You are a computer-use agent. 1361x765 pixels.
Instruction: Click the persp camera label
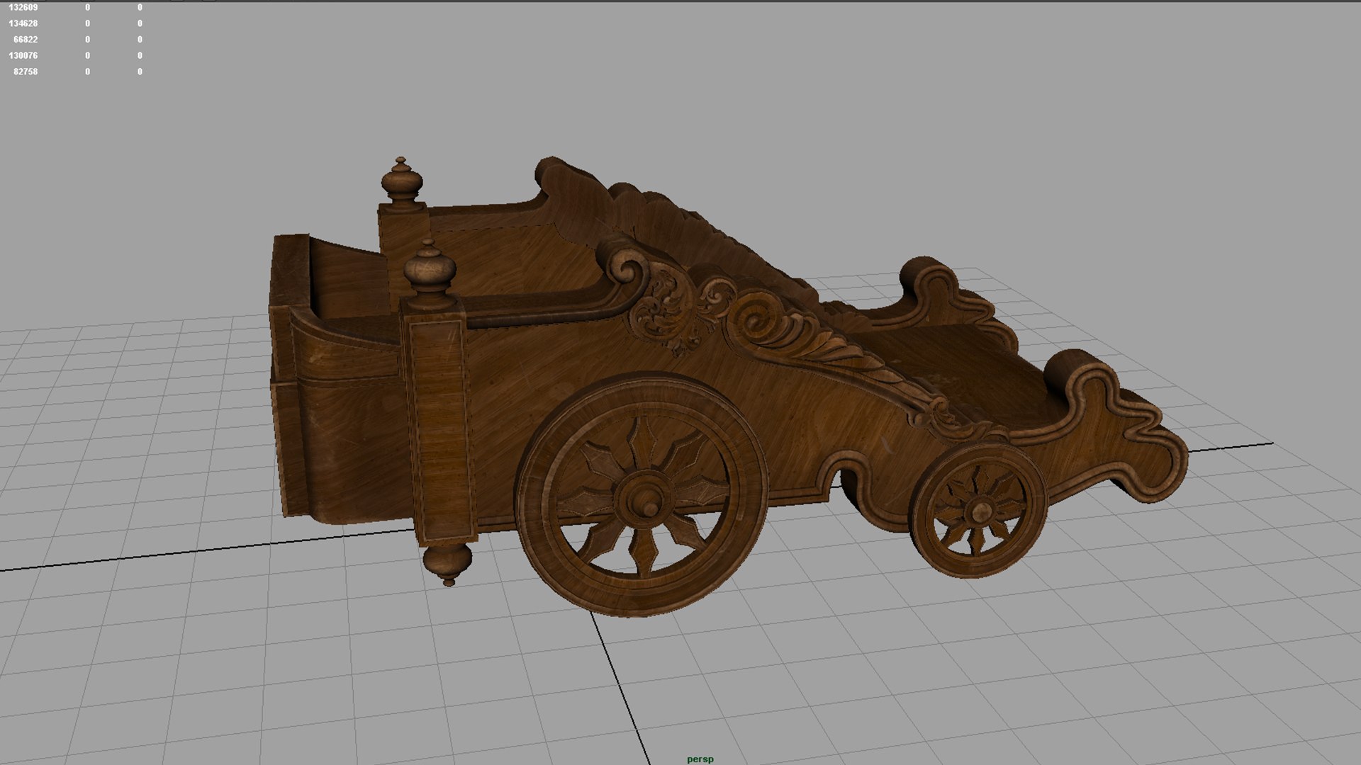click(700, 759)
